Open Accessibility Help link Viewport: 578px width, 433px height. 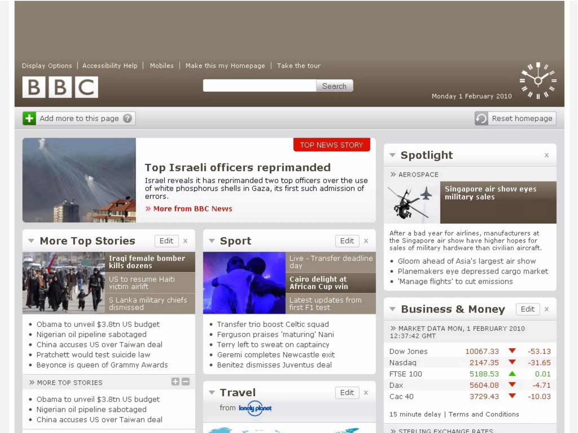(x=110, y=66)
